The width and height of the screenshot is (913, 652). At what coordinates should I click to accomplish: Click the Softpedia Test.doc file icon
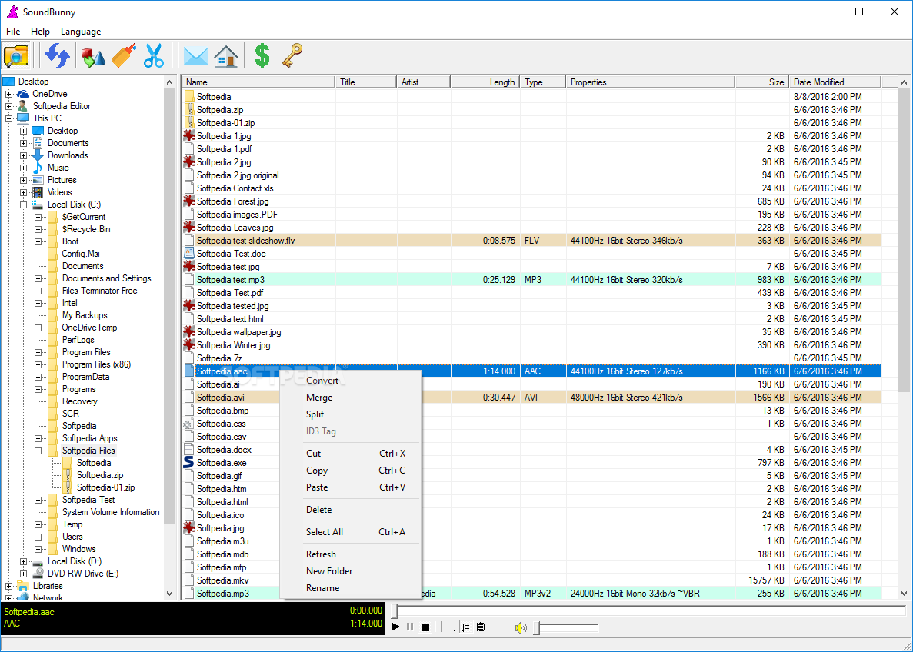pyautogui.click(x=188, y=253)
